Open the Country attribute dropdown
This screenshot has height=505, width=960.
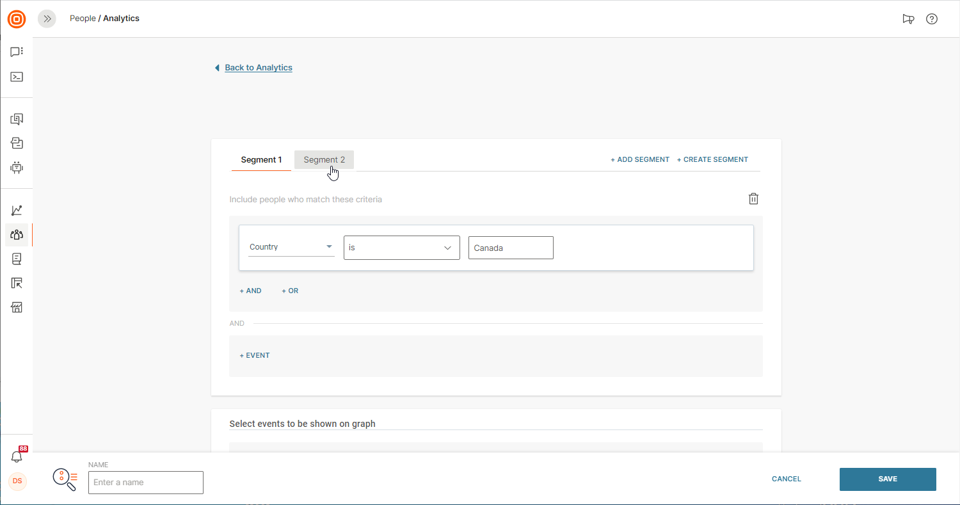tap(291, 247)
